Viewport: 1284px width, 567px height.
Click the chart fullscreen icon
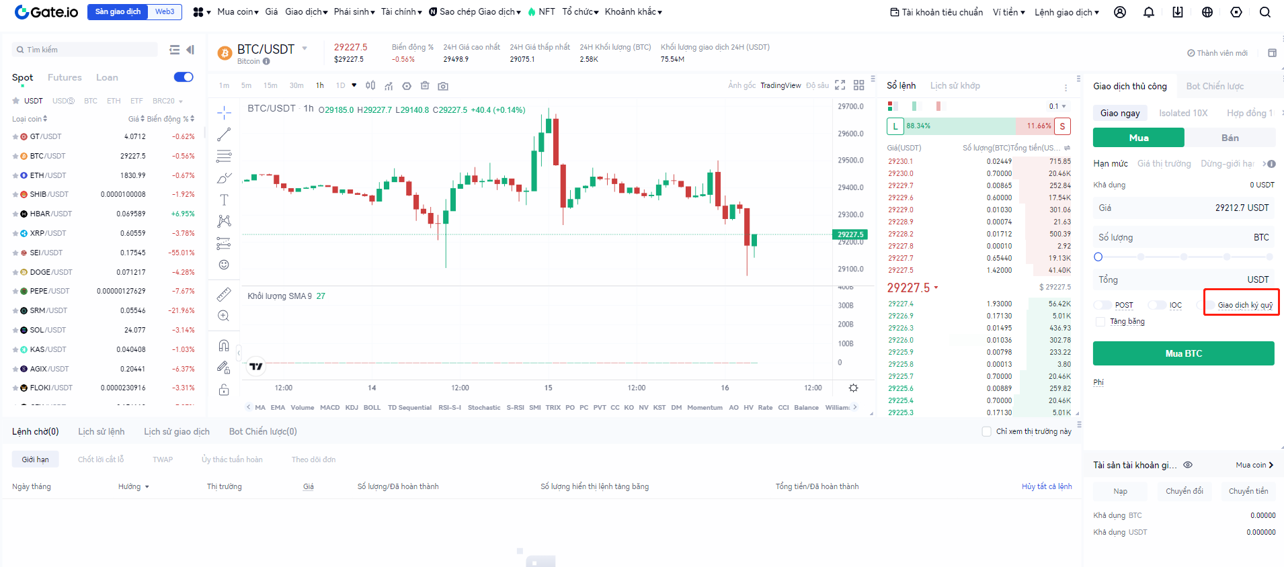pyautogui.click(x=840, y=85)
